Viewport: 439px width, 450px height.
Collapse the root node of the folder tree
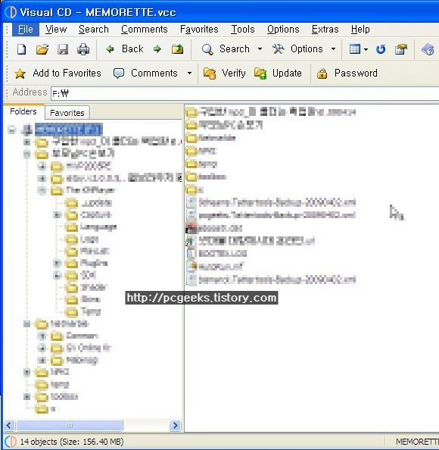tap(12, 130)
